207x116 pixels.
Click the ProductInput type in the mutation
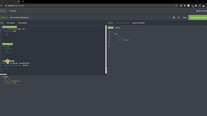[24, 63]
